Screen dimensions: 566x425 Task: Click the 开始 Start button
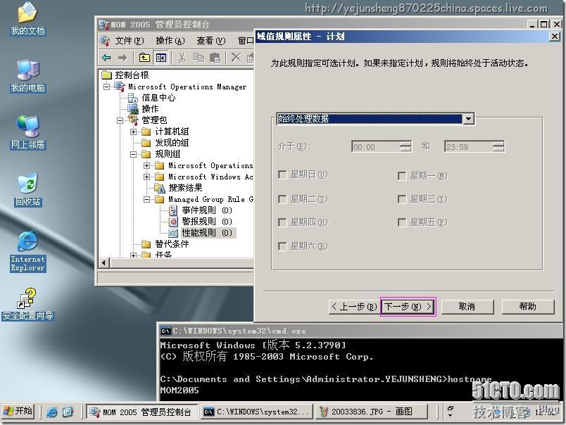tap(18, 412)
